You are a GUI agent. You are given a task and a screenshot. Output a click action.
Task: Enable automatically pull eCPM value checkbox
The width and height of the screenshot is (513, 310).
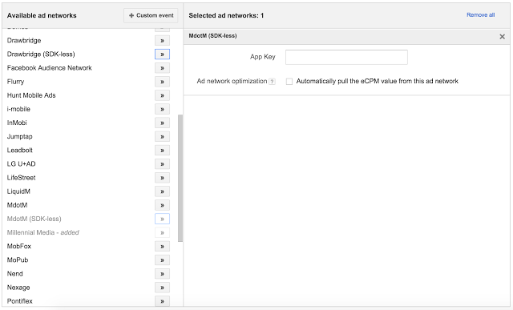pyautogui.click(x=289, y=82)
